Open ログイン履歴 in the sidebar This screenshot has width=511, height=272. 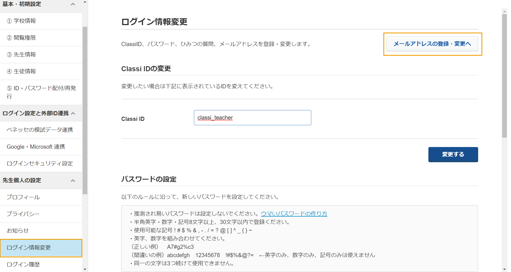click(41, 264)
